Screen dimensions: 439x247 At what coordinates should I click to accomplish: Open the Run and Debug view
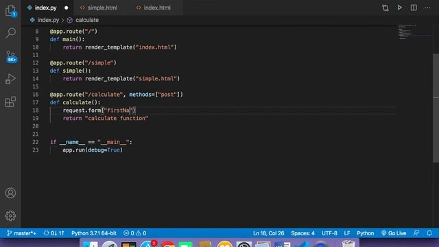point(11,79)
